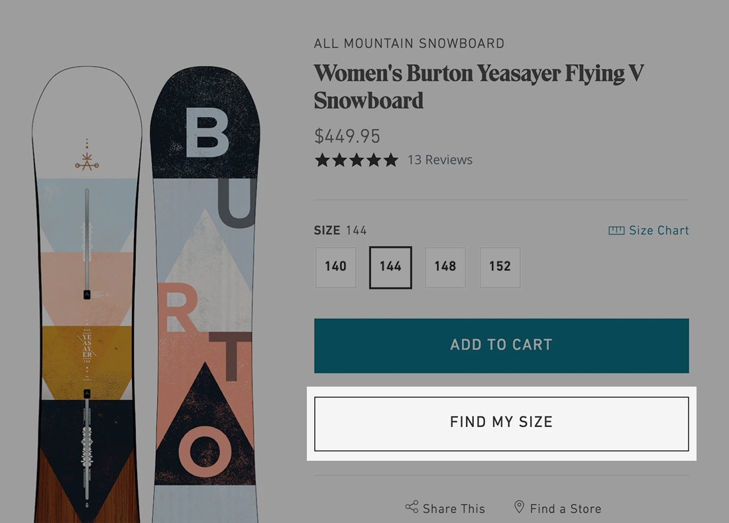
Task: Click the Find a Store text link
Action: (x=565, y=508)
